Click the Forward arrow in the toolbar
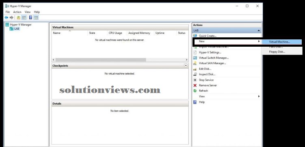This screenshot has height=147, width=305. tap(11, 18)
